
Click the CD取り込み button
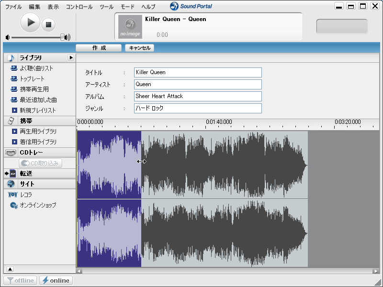[40, 163]
